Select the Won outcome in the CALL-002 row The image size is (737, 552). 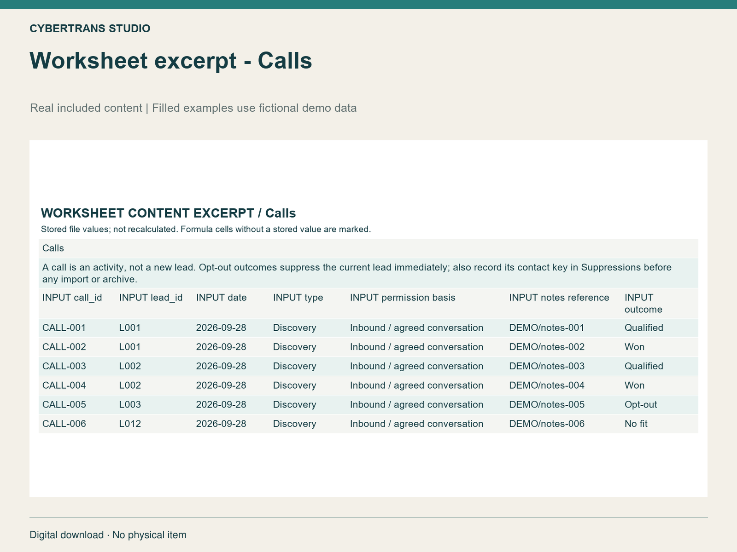(x=635, y=347)
